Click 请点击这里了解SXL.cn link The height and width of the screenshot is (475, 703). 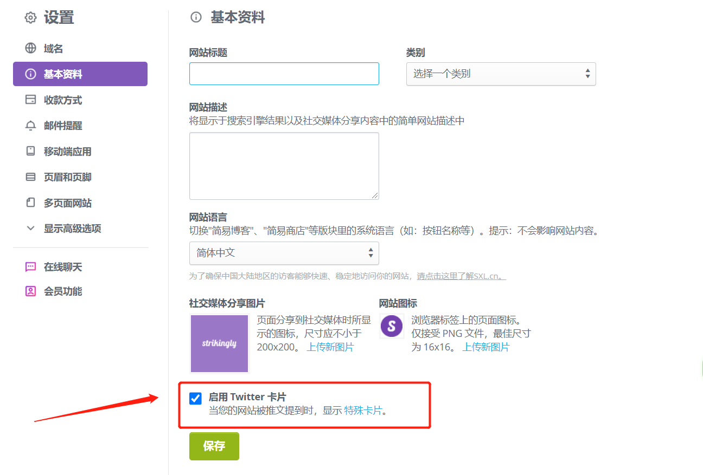[x=462, y=276]
